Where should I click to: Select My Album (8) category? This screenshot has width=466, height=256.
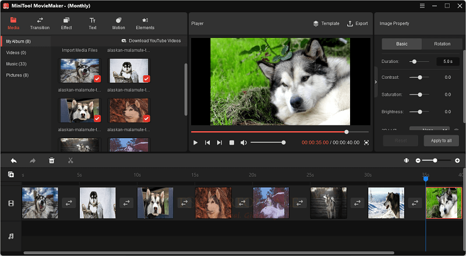tap(26, 41)
